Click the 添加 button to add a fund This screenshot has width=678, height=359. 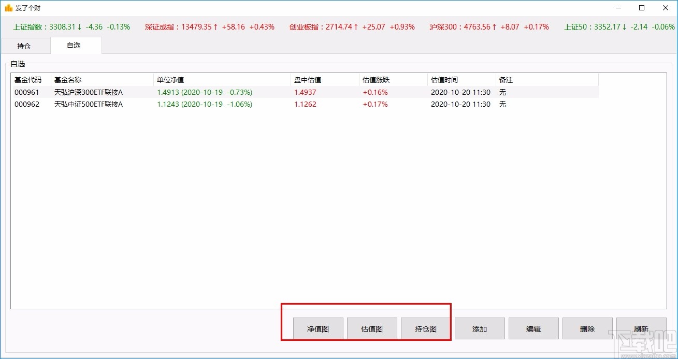click(480, 328)
